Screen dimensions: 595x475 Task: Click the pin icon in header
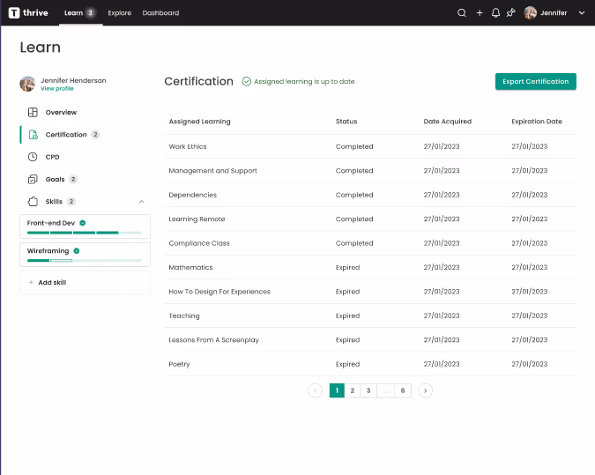pyautogui.click(x=510, y=13)
